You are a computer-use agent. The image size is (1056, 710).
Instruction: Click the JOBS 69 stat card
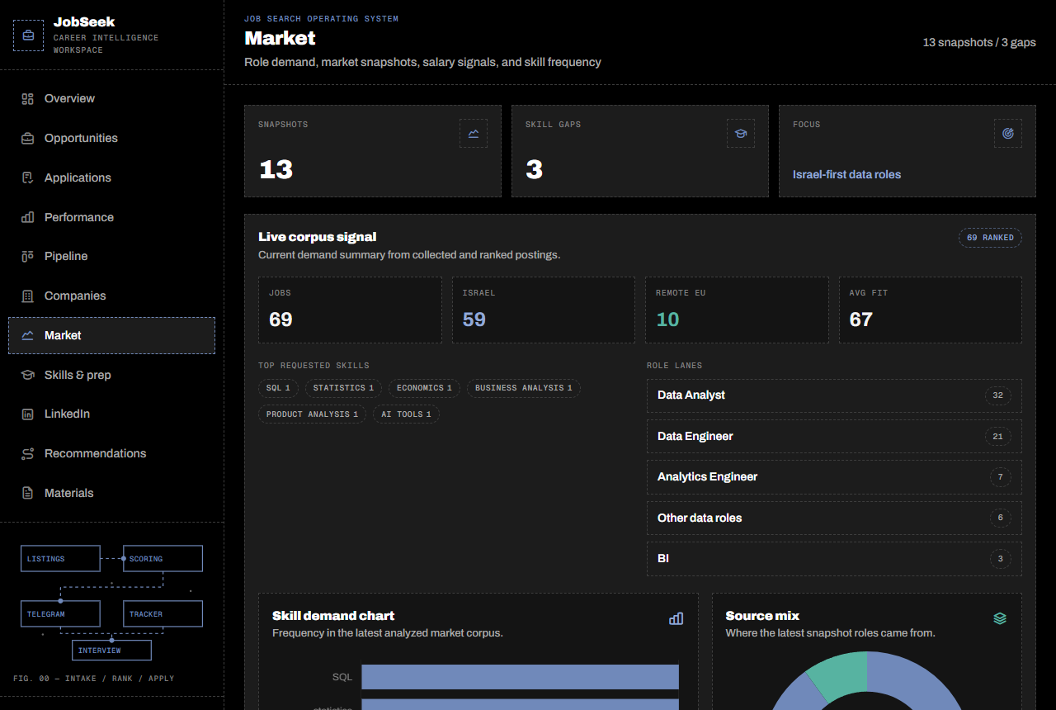tap(350, 310)
